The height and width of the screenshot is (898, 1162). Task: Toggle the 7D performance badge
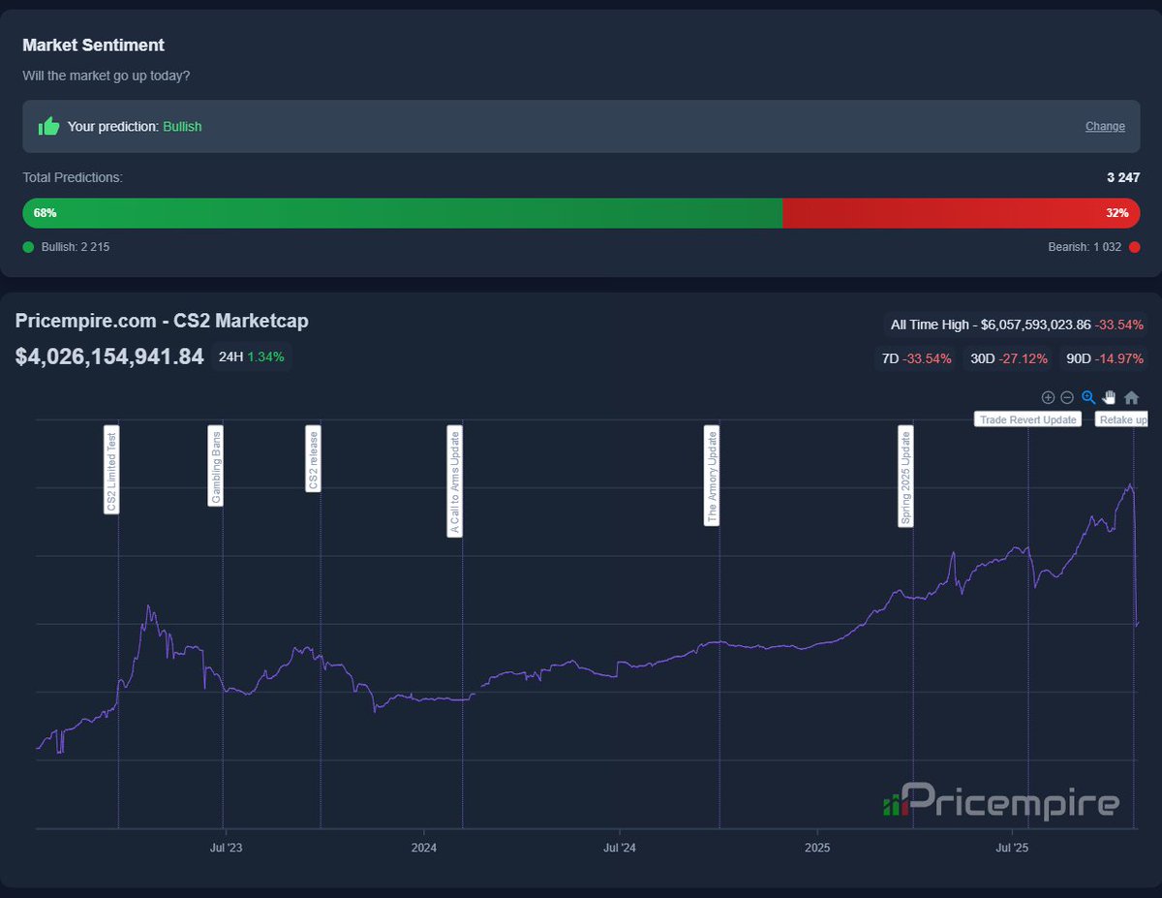pos(914,358)
